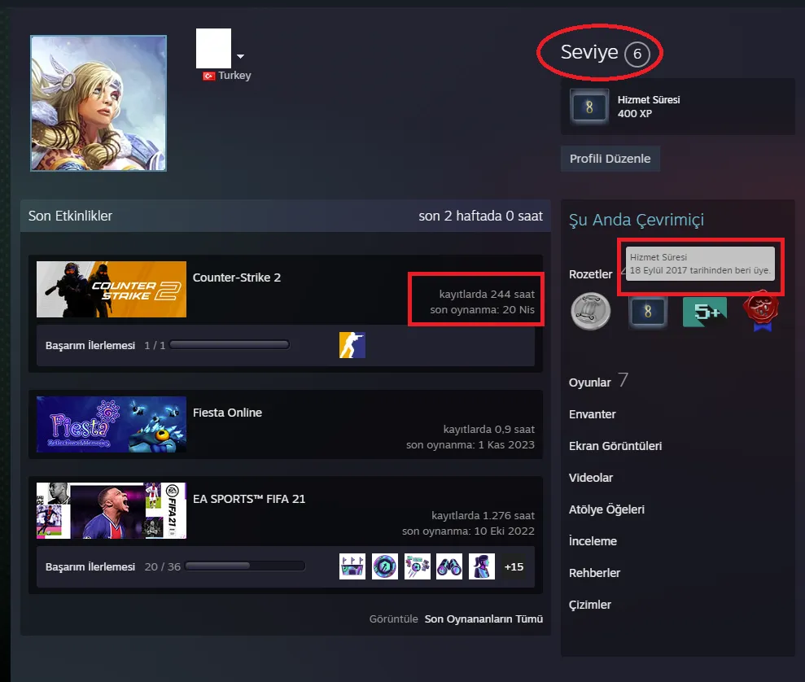Screen dimensions: 805x682
Task: Navigate to Atölye Öğeleri
Action: (606, 509)
